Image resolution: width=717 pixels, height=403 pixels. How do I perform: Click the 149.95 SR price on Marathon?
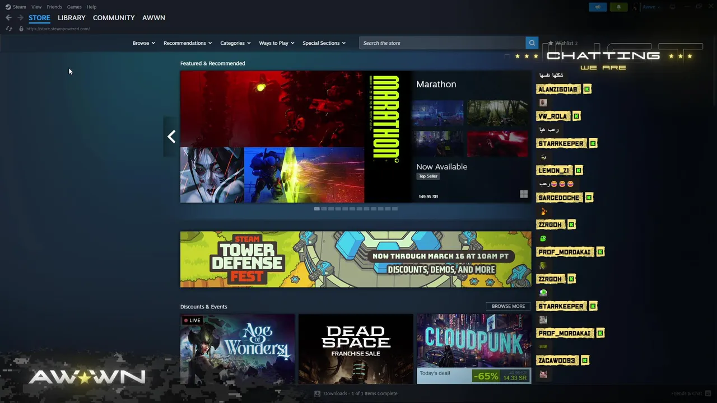point(429,196)
